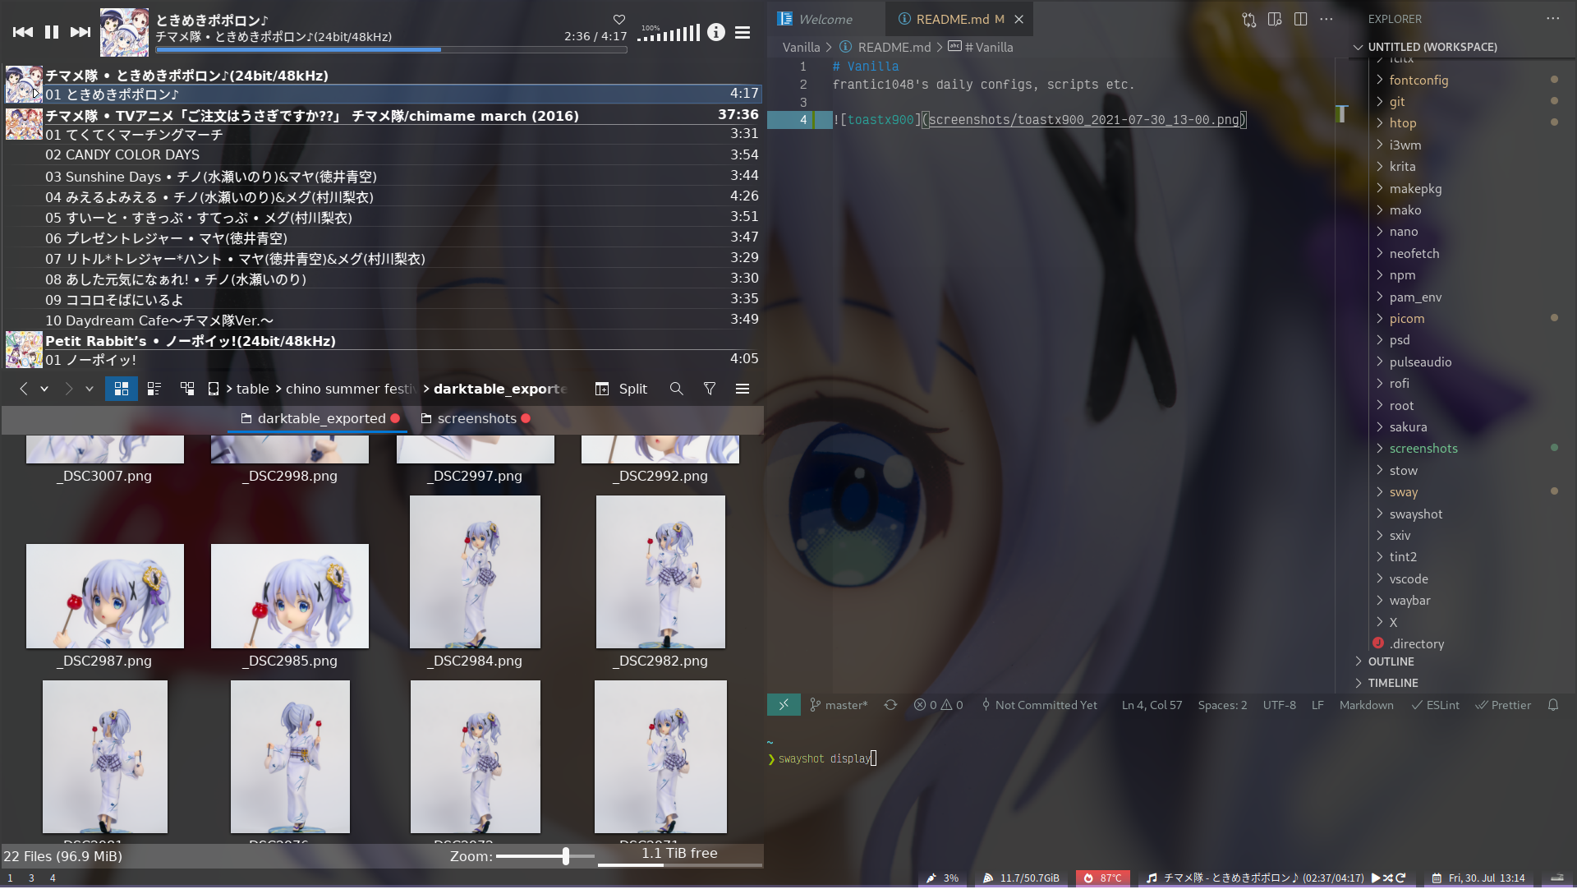The width and height of the screenshot is (1577, 894).
Task: Skip to next track in player
Action: (80, 32)
